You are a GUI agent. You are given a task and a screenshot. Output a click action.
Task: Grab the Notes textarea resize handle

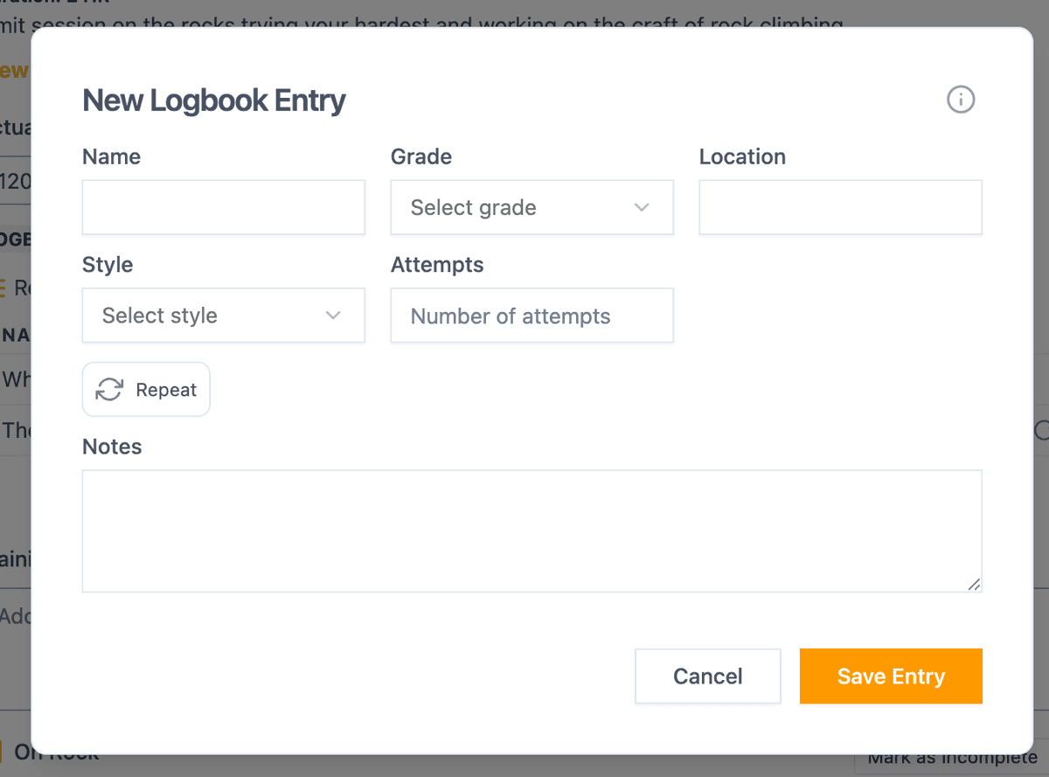[x=974, y=585]
